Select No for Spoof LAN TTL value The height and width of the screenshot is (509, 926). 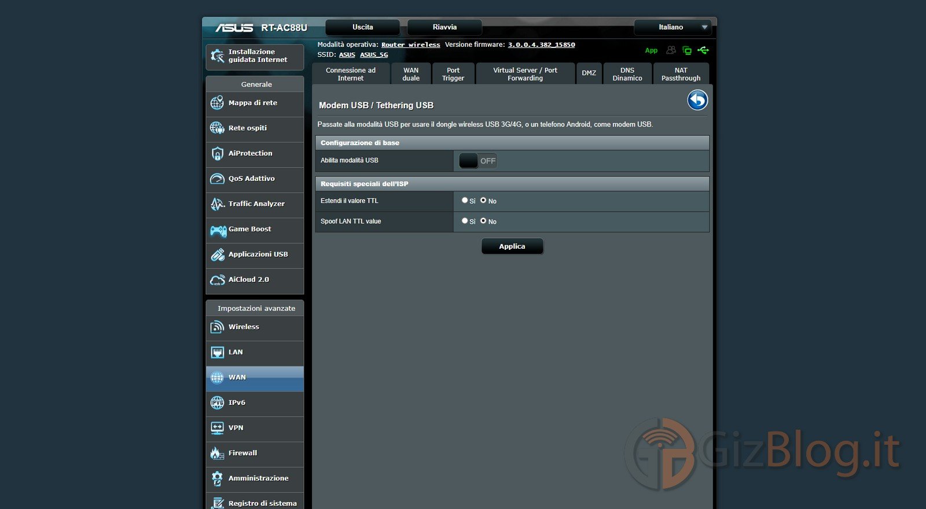coord(483,221)
